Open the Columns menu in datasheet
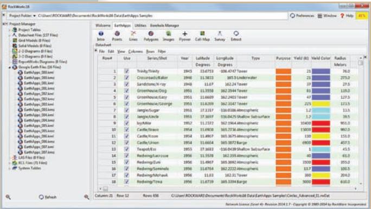371x209 pixels. pyautogui.click(x=136, y=52)
